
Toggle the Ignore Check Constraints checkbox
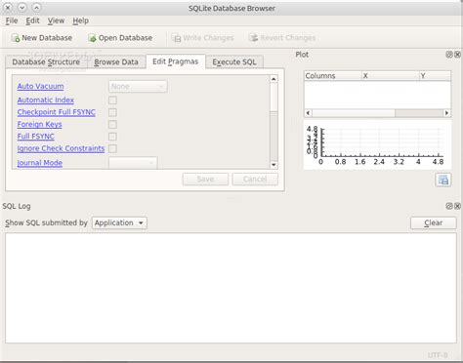pos(112,148)
